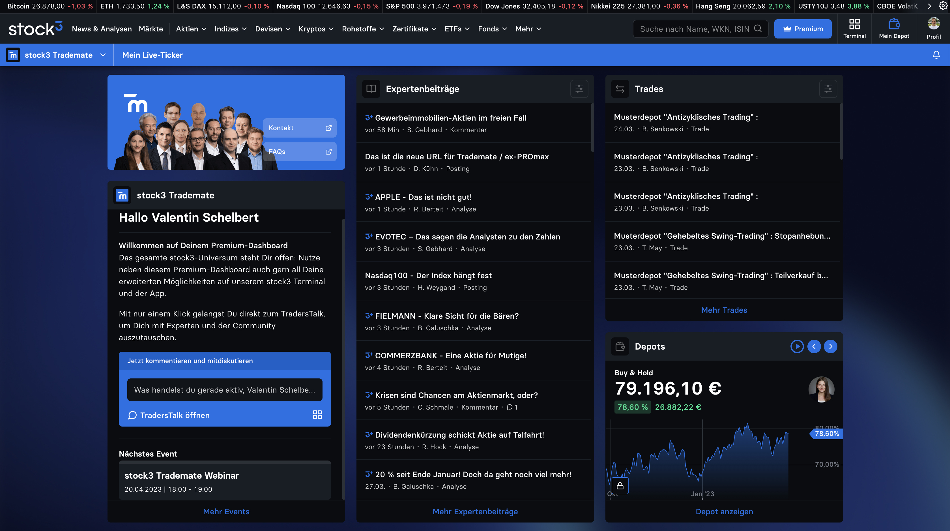Click the lock icon on depot chart
This screenshot has height=531, width=950.
click(x=620, y=486)
